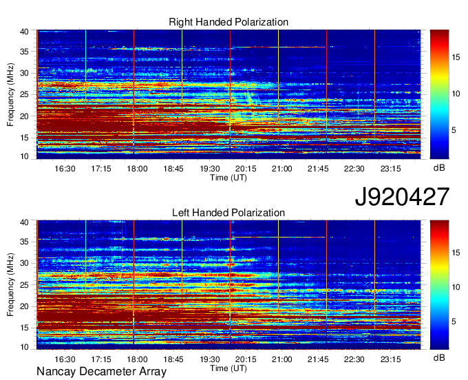Click the 18:00 time tick on the Left Handed plot
Viewport: 468px width, 380px height.
[137, 359]
